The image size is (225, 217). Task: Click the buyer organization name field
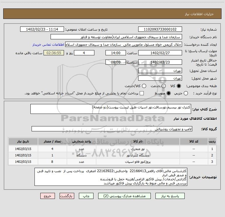click(x=116, y=37)
